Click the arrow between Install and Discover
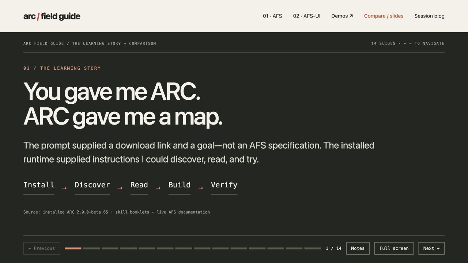This screenshot has height=263, width=468. pyautogui.click(x=64, y=188)
